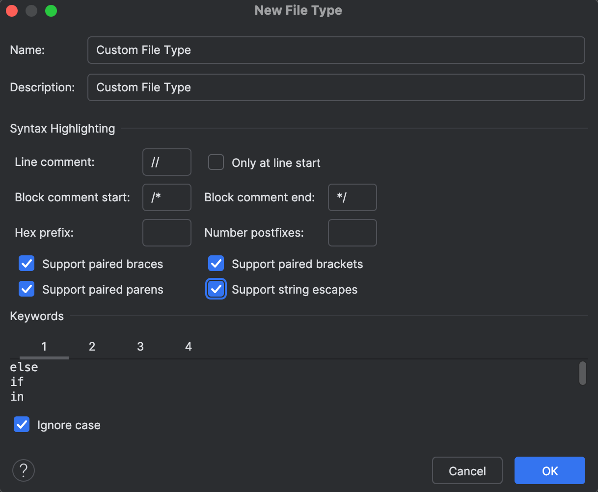The height and width of the screenshot is (492, 598).
Task: Edit the Description text field
Action: tap(336, 87)
